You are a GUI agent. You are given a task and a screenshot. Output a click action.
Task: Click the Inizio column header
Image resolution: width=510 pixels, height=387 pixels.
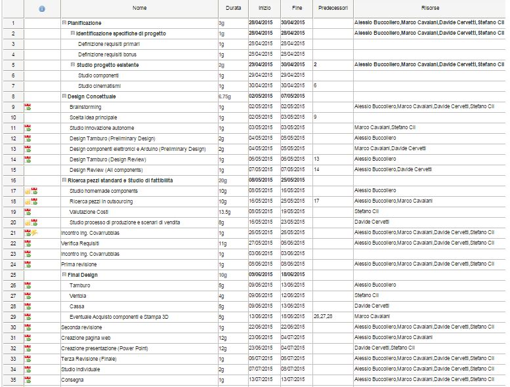[265, 8]
